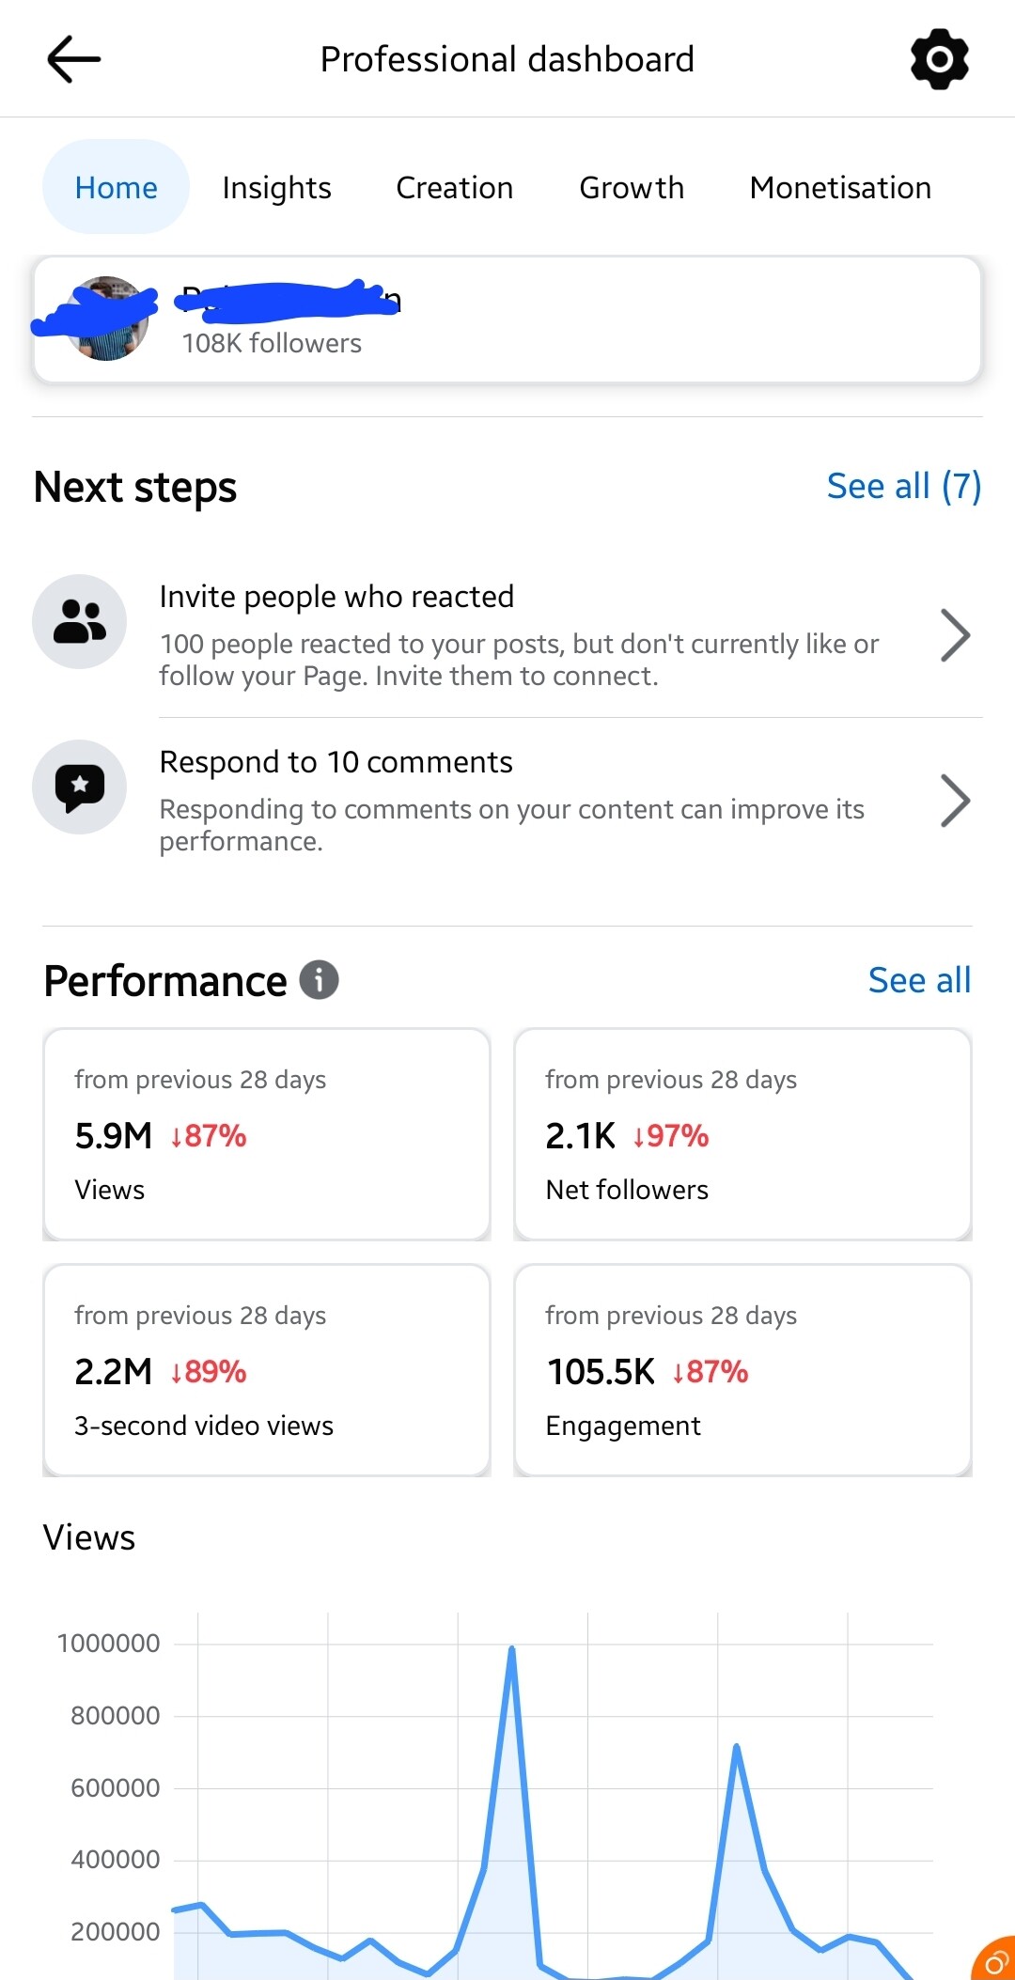This screenshot has height=1980, width=1015.
Task: Expand Respond to 10 comments chevron
Action: (955, 801)
